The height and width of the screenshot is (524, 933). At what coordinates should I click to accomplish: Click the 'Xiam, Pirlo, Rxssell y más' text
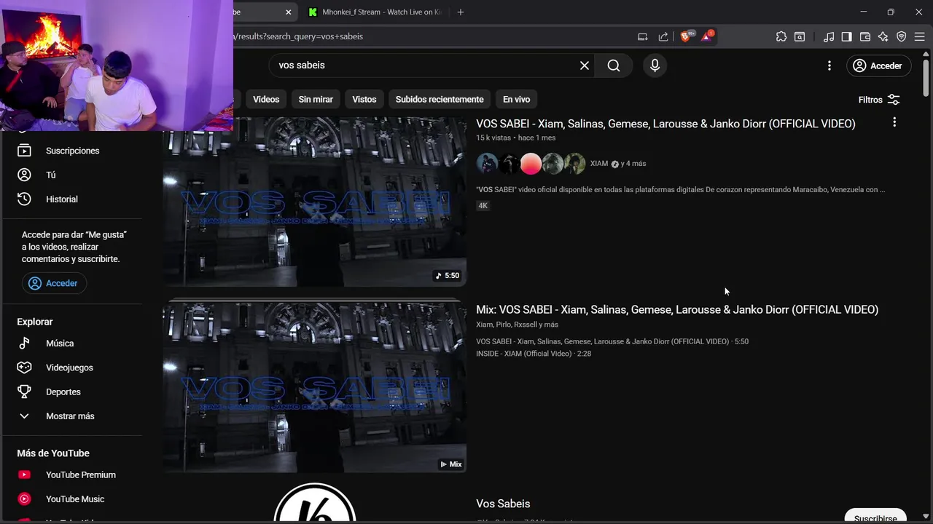(x=517, y=325)
